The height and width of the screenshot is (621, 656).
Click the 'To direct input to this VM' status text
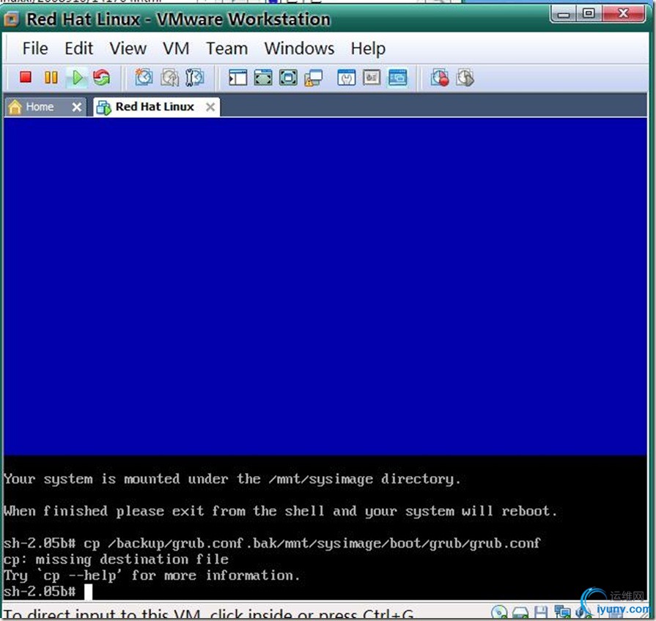(208, 614)
